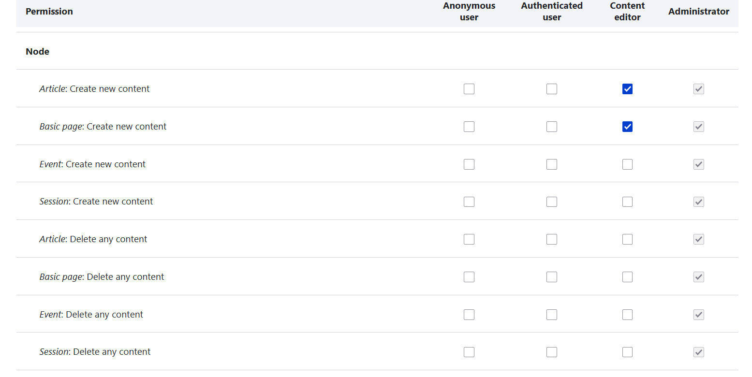Uncheck Basic page: Create new content for Content editor
Viewport: 752px width, 377px height.
(x=627, y=127)
